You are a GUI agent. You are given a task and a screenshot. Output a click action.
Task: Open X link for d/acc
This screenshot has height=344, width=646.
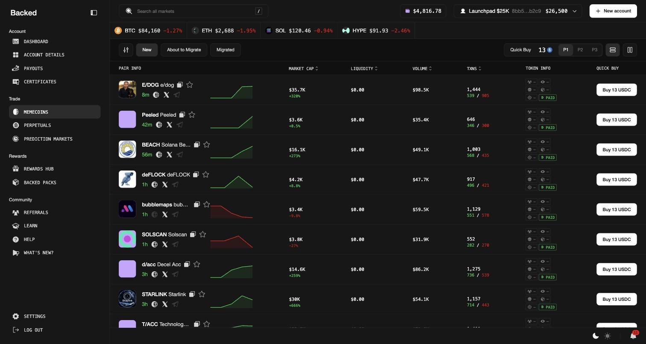[x=165, y=274]
